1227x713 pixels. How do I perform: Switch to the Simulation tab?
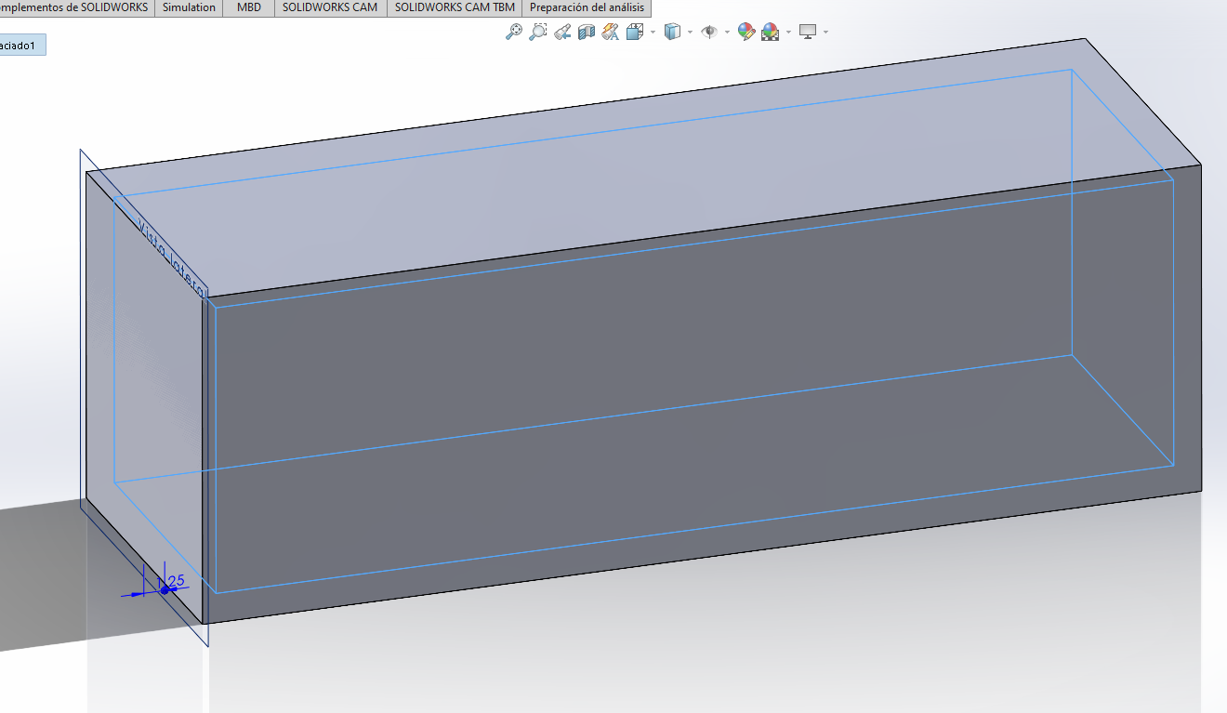click(189, 7)
